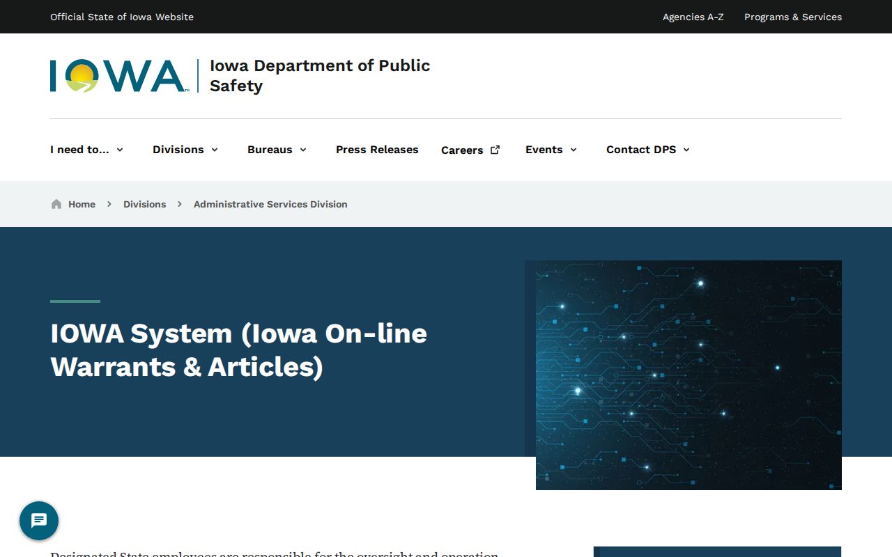892x557 pixels.
Task: Expand the Bureaus menu chevron
Action: tap(303, 150)
